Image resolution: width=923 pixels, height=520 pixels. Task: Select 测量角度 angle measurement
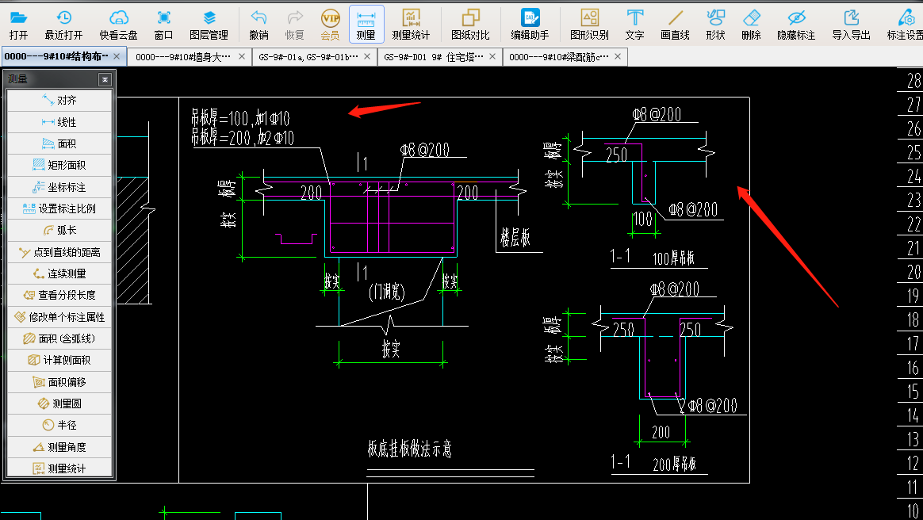coord(59,447)
